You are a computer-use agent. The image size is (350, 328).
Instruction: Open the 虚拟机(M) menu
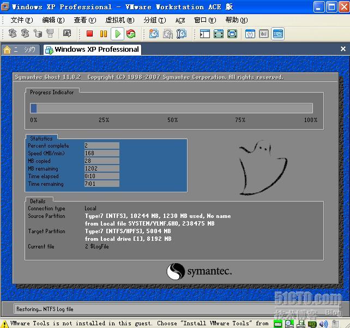[x=120, y=20]
